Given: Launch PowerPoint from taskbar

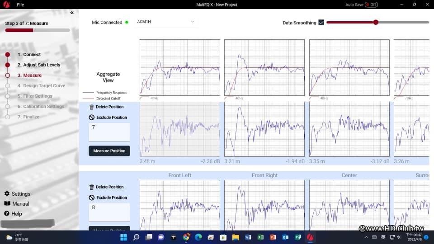Looking at the screenshot, I should click(x=273, y=237).
